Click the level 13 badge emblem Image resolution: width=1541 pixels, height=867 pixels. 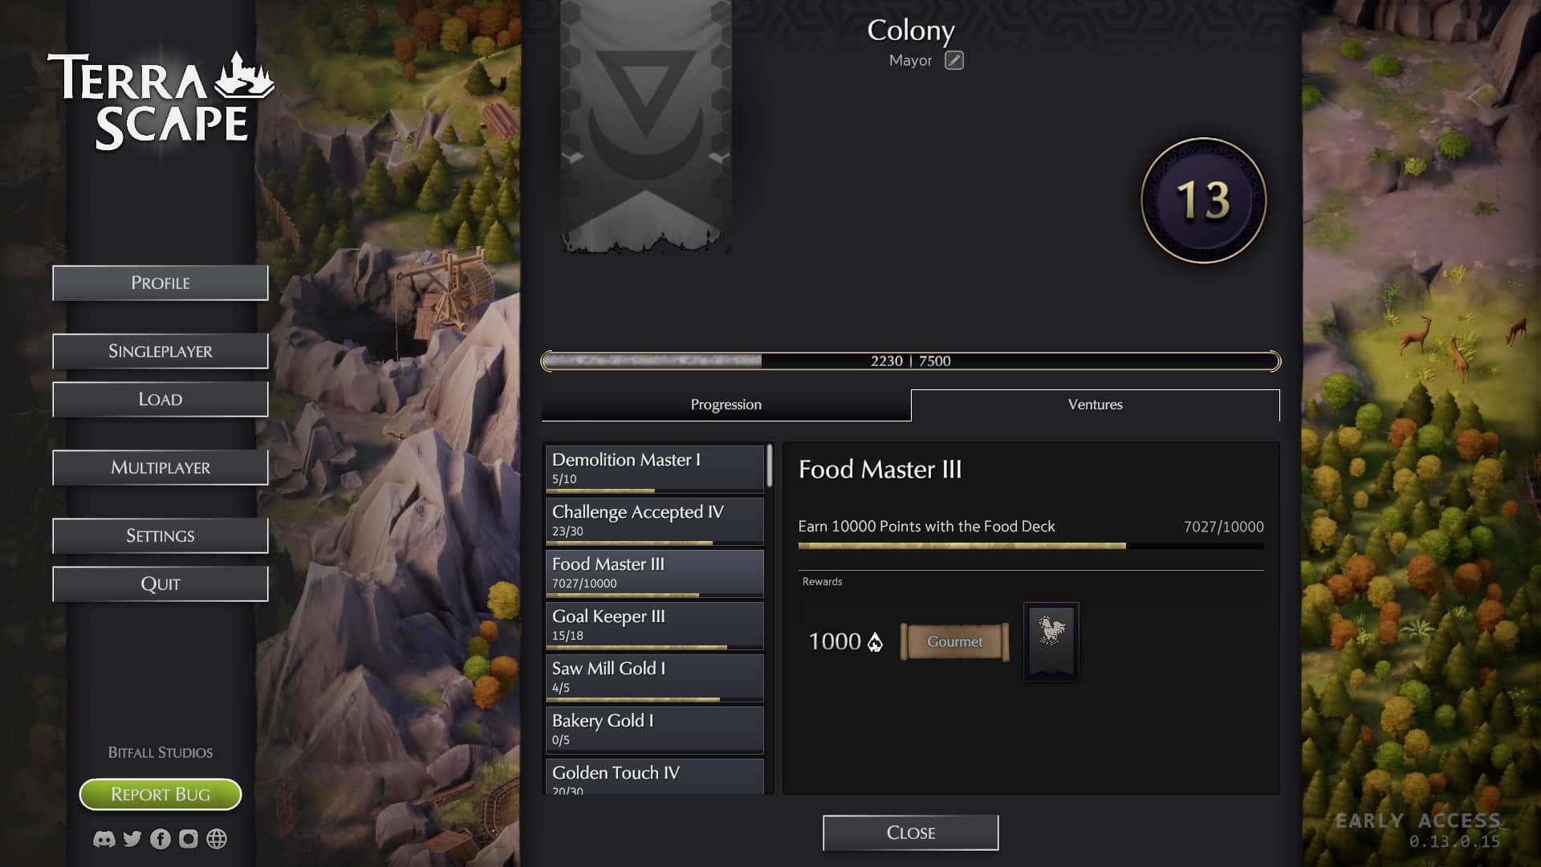pos(1203,200)
